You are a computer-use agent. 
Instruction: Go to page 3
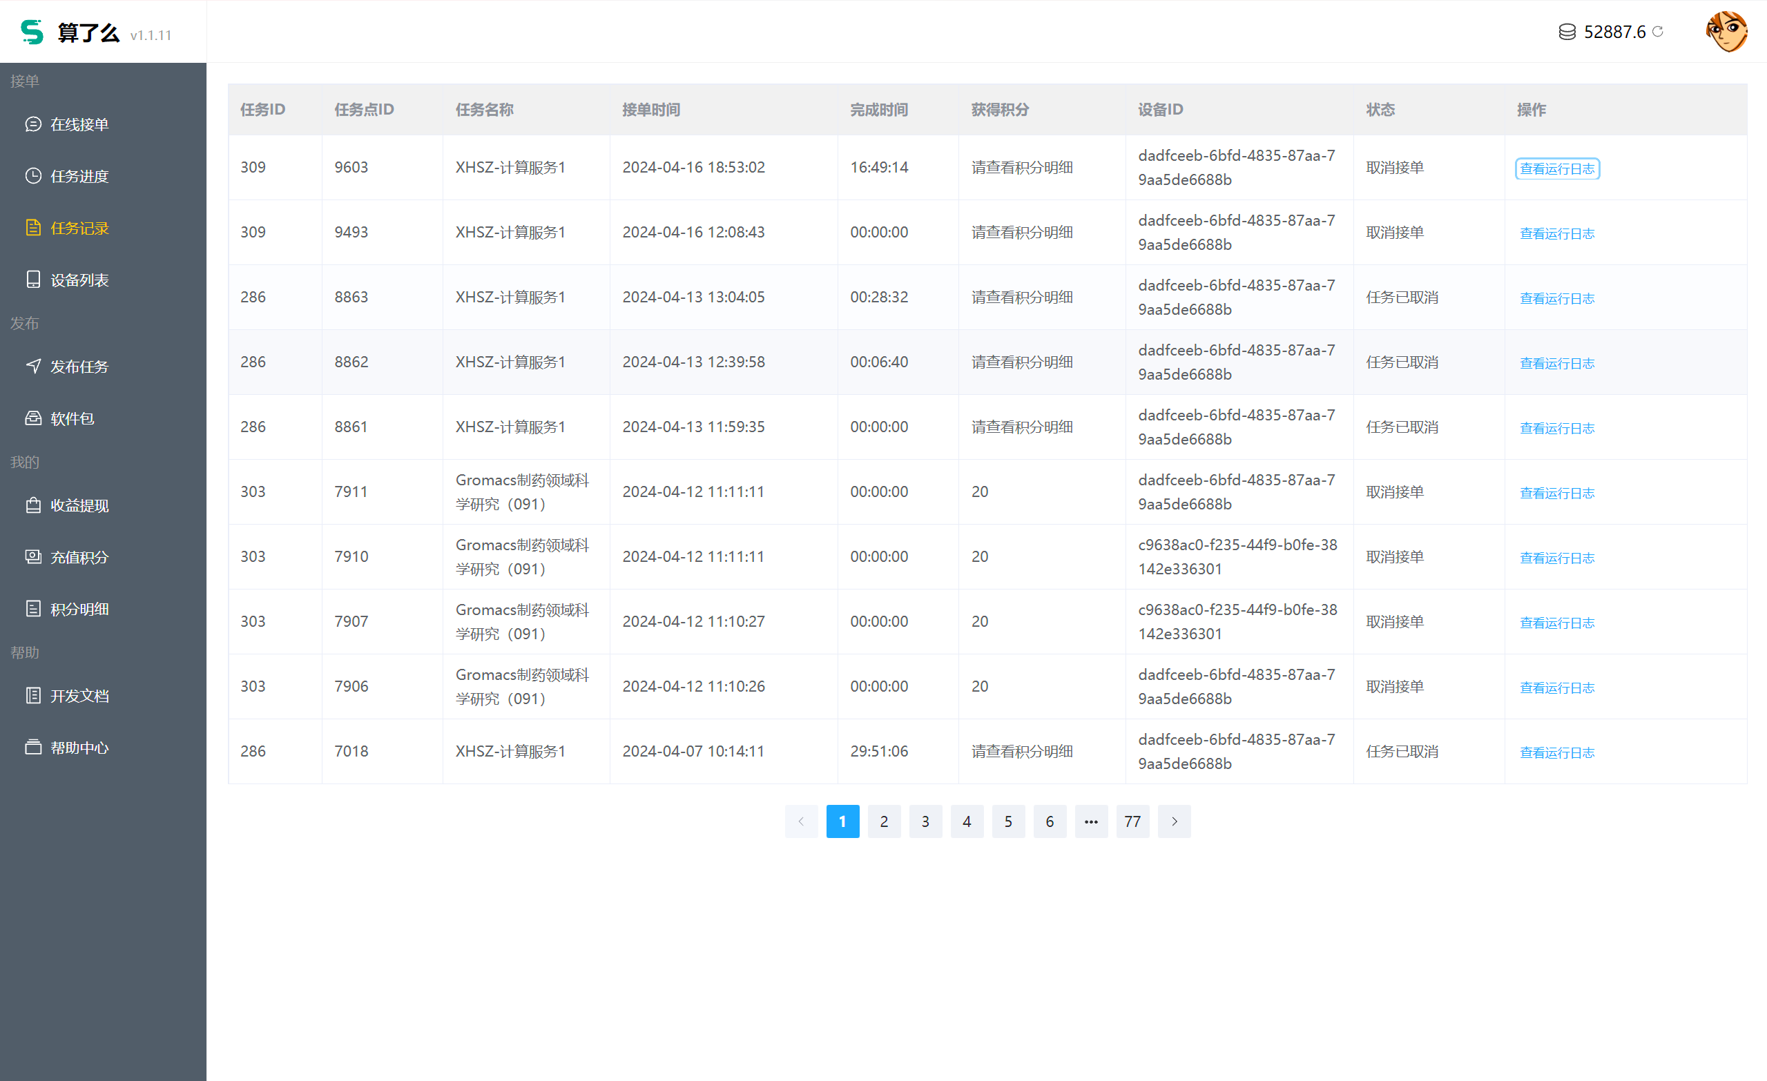pos(925,821)
